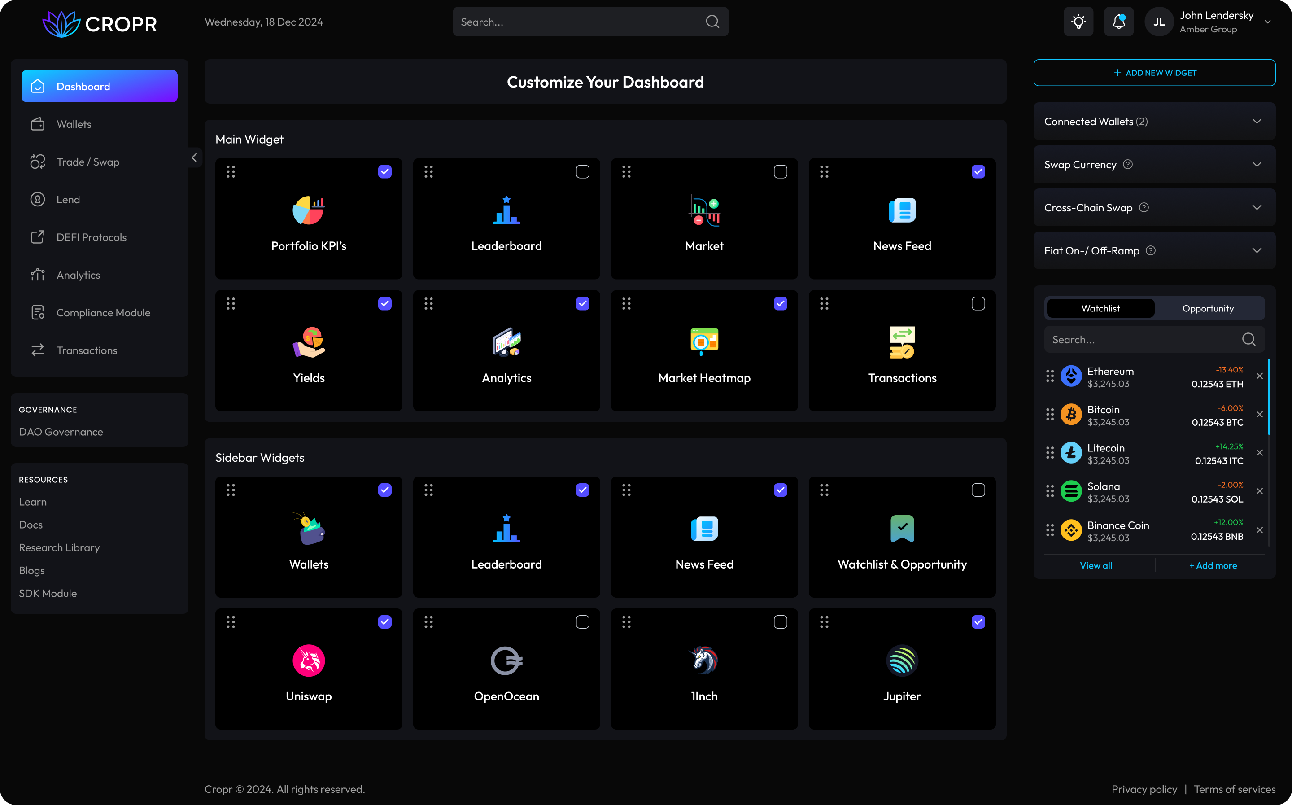The height and width of the screenshot is (805, 1292).
Task: Click the JL user avatar
Action: click(1159, 22)
